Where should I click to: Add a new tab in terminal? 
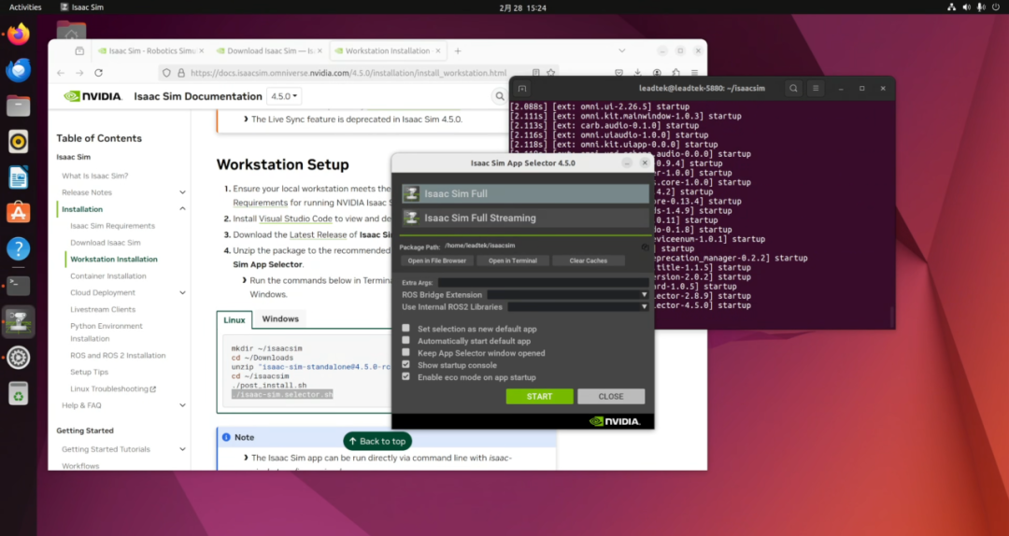click(522, 88)
